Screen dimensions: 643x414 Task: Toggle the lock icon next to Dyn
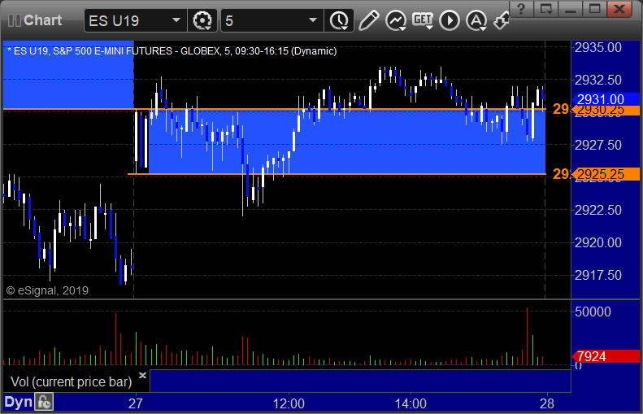point(44,402)
